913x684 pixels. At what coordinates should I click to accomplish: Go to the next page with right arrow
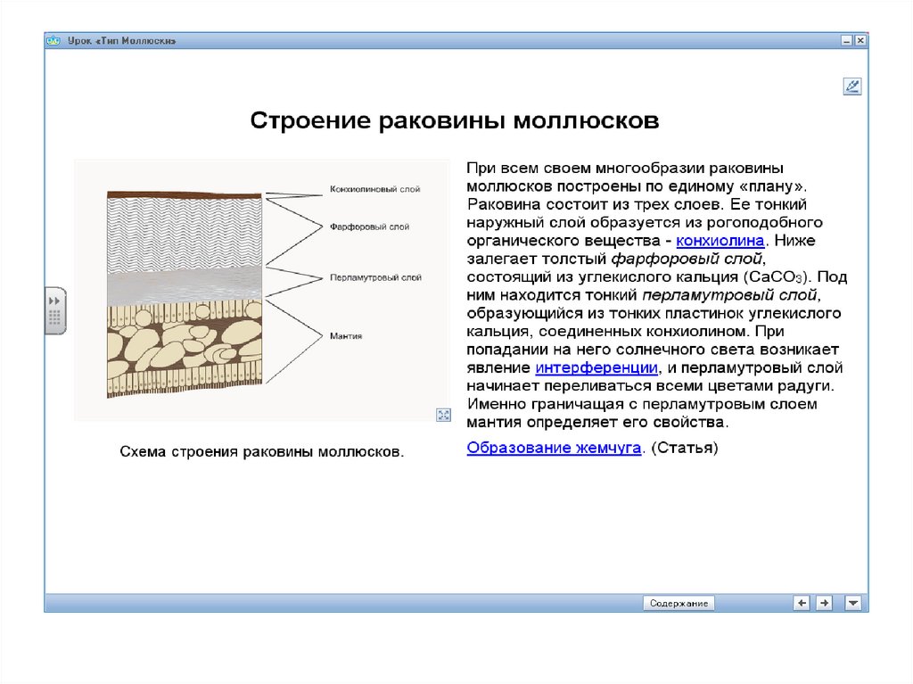click(x=824, y=603)
